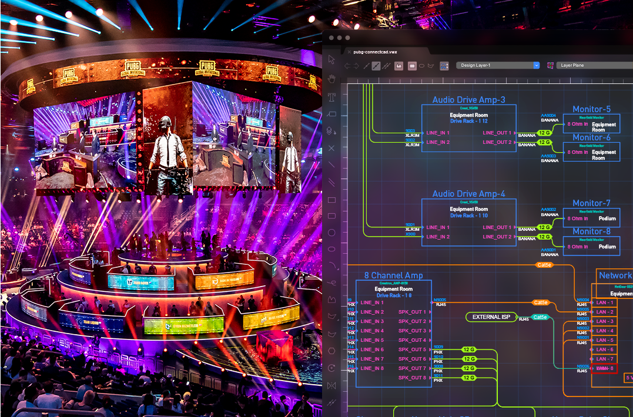Select the Regular Polygon hexagon tool

[331, 351]
